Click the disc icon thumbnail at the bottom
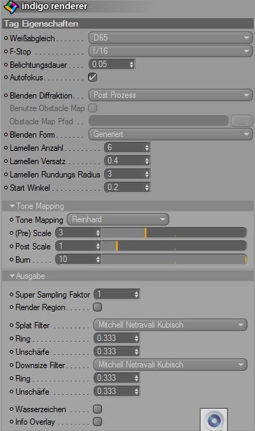255x431 pixels. [214, 419]
